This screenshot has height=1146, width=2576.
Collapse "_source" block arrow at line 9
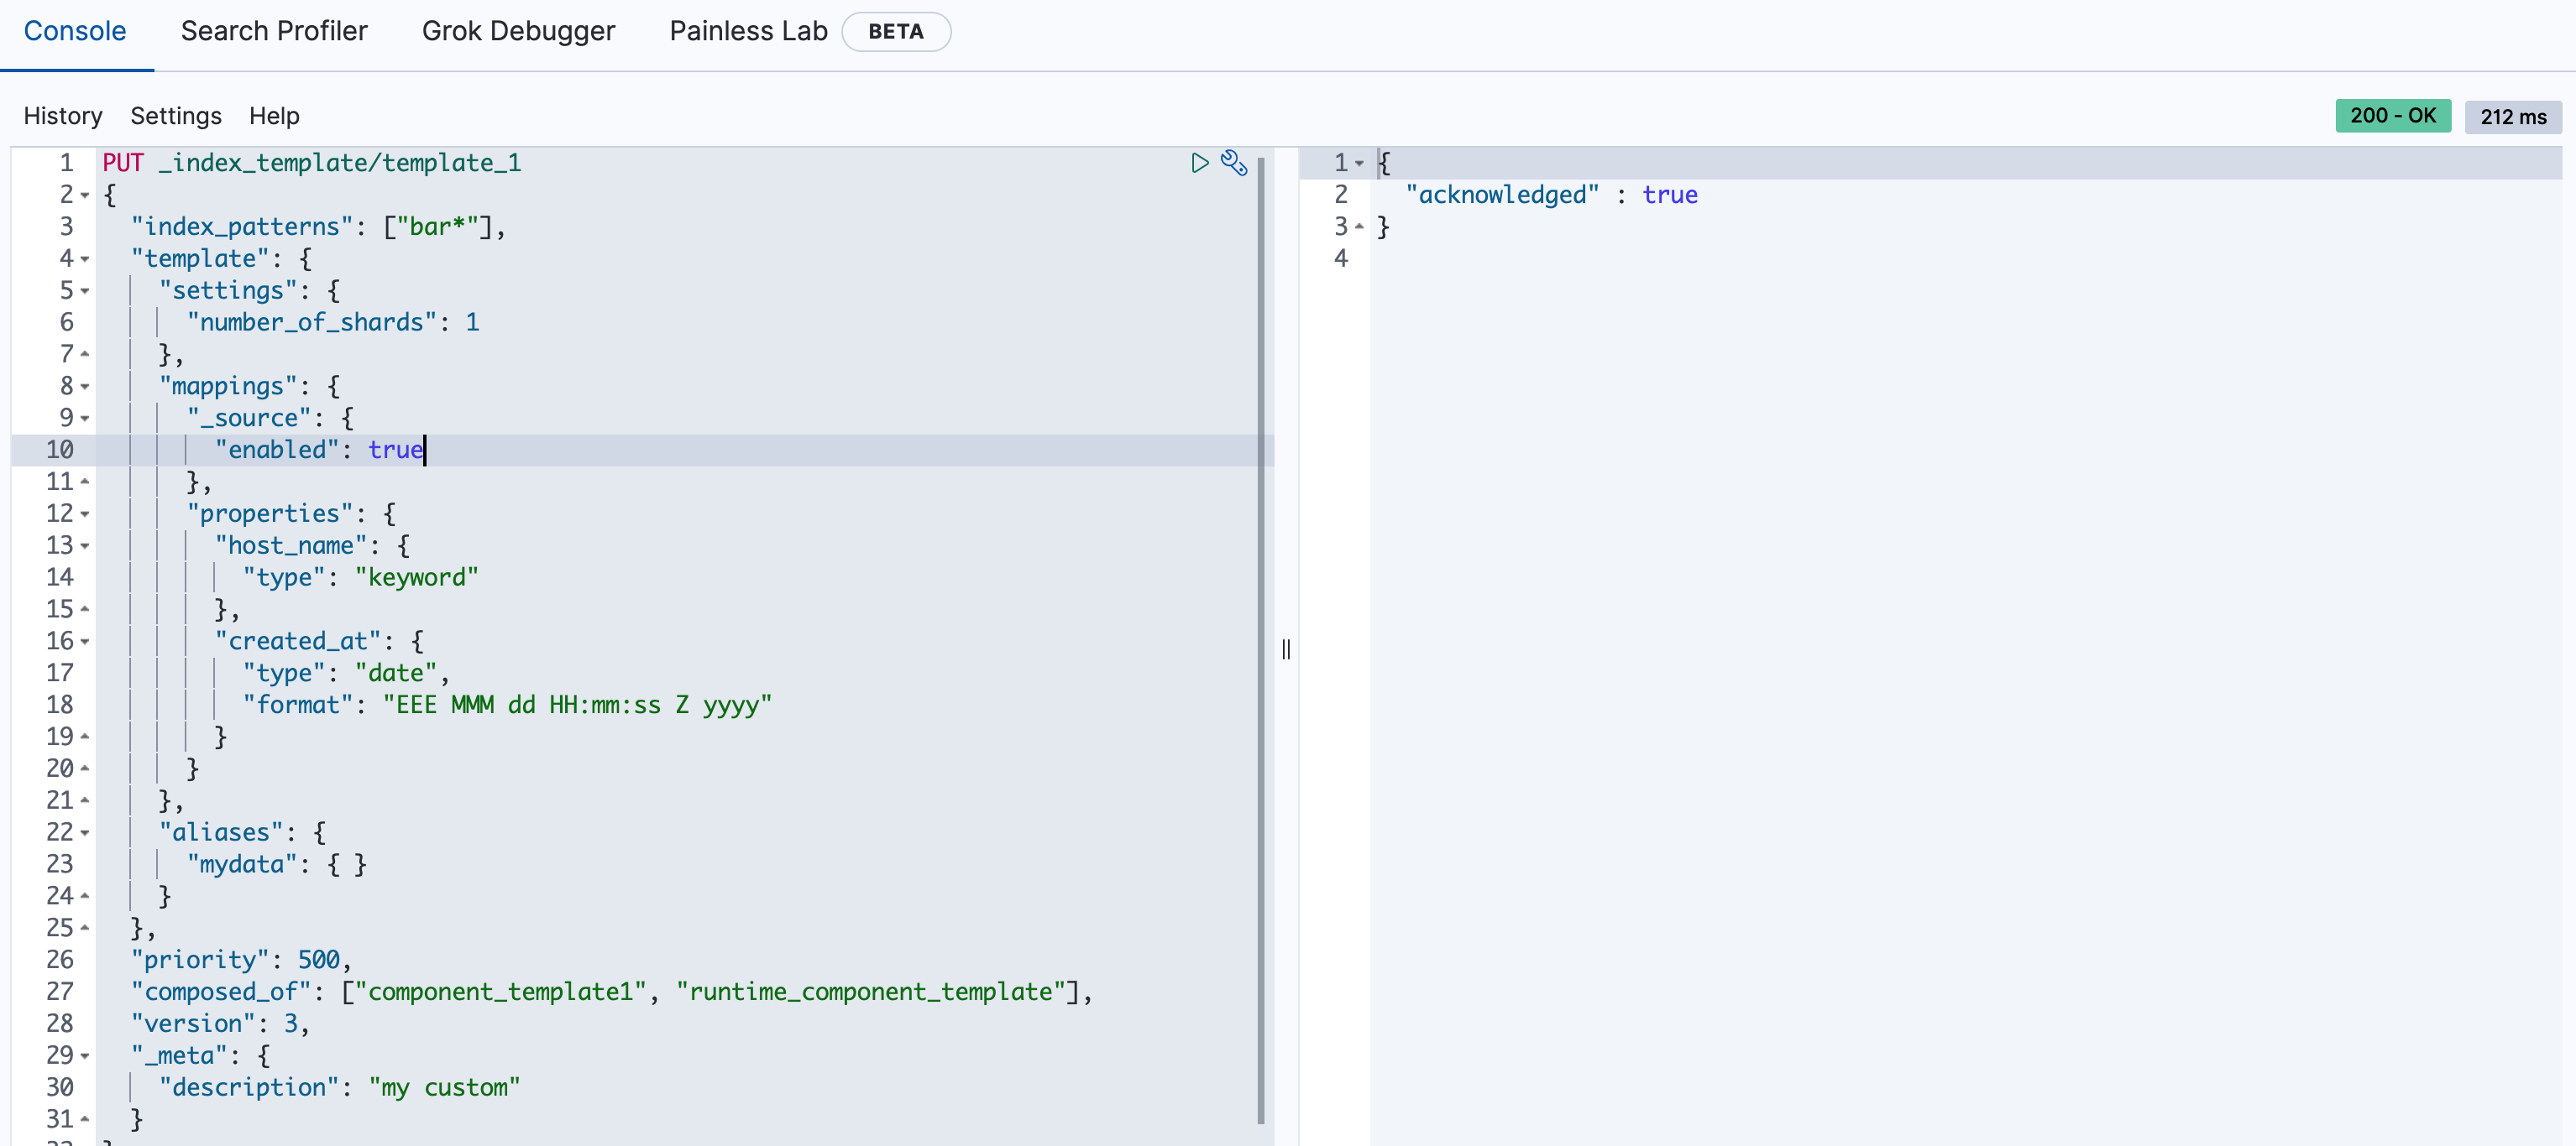(x=85, y=419)
